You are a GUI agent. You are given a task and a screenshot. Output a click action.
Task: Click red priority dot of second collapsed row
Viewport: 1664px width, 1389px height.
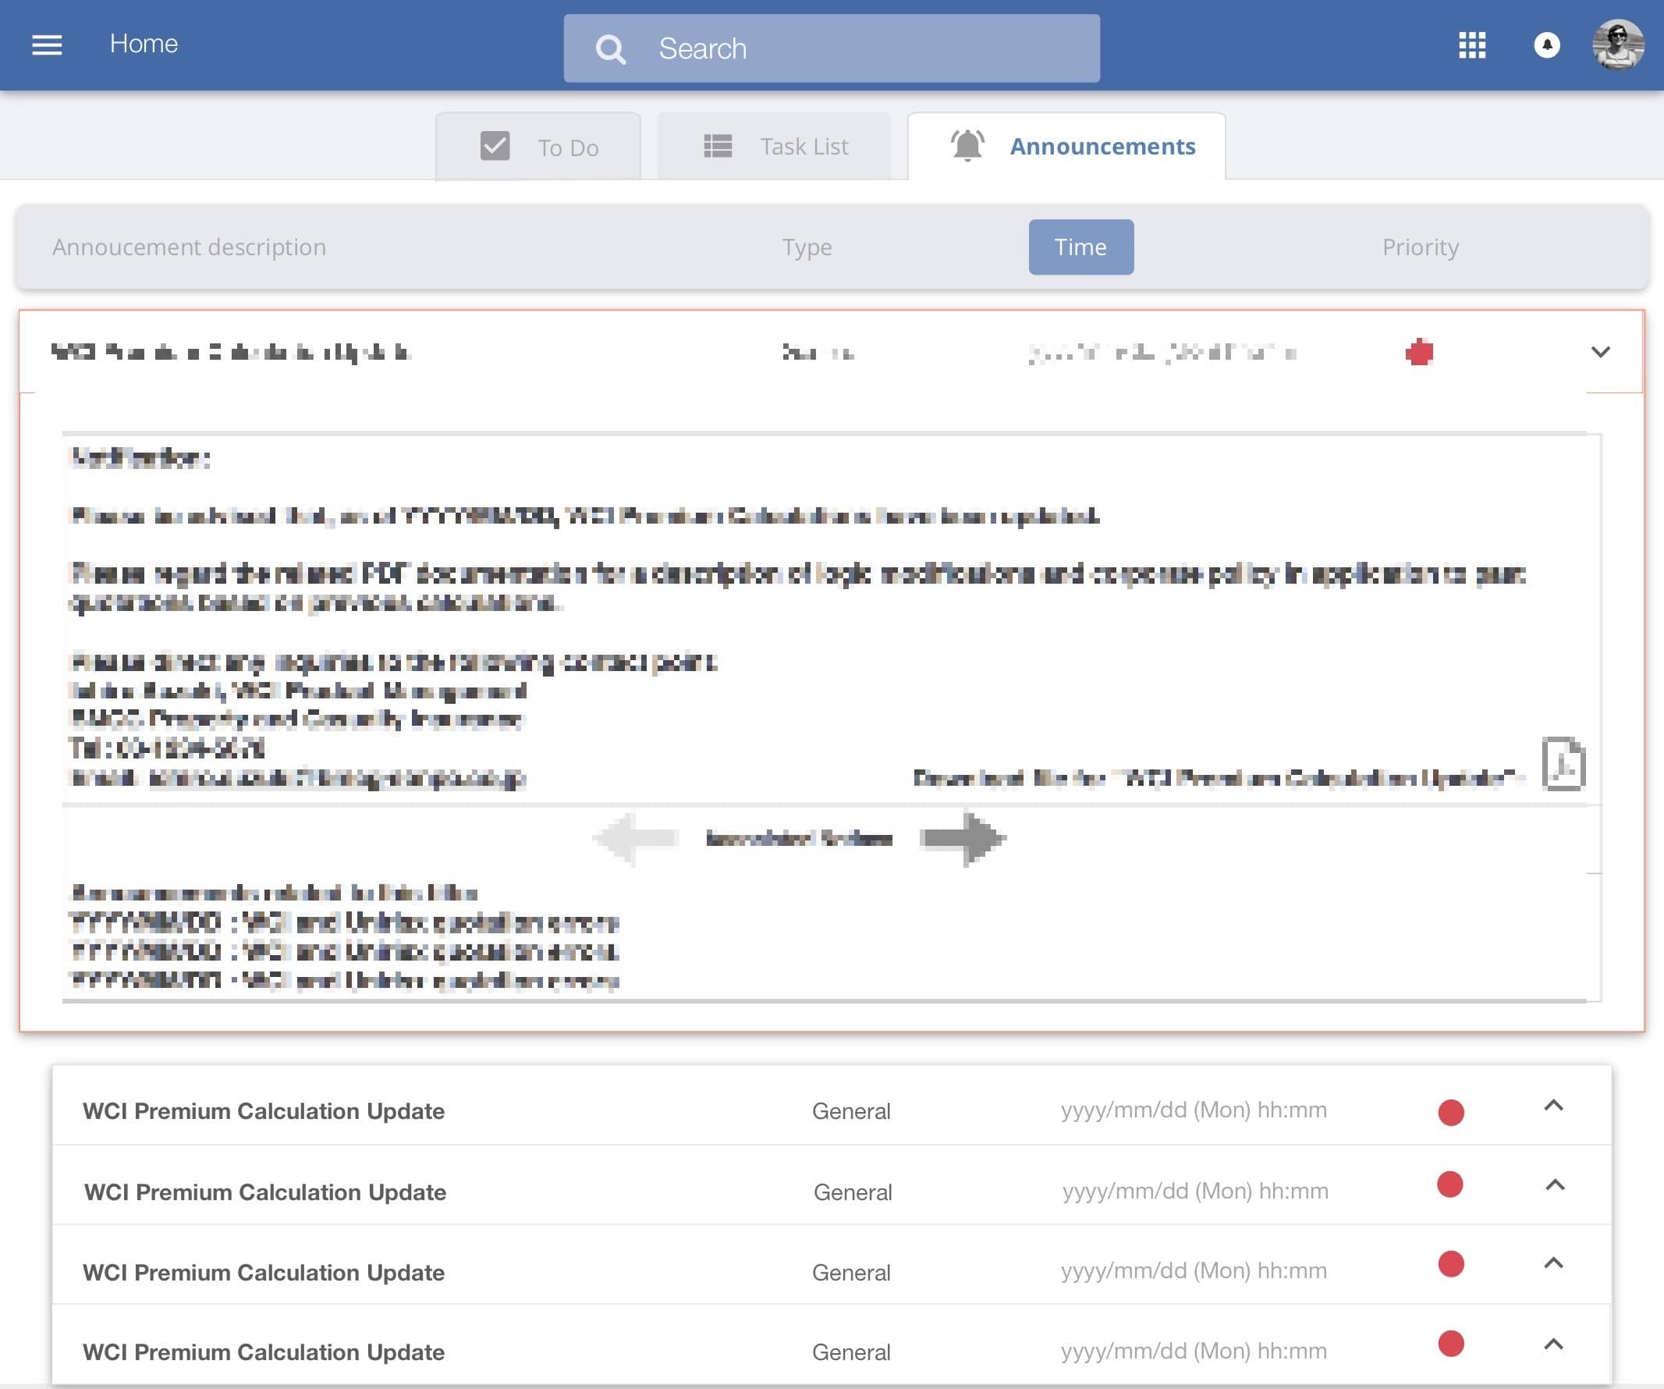(1449, 1185)
